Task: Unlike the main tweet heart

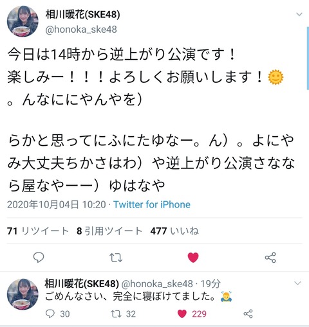Action: pos(193,258)
